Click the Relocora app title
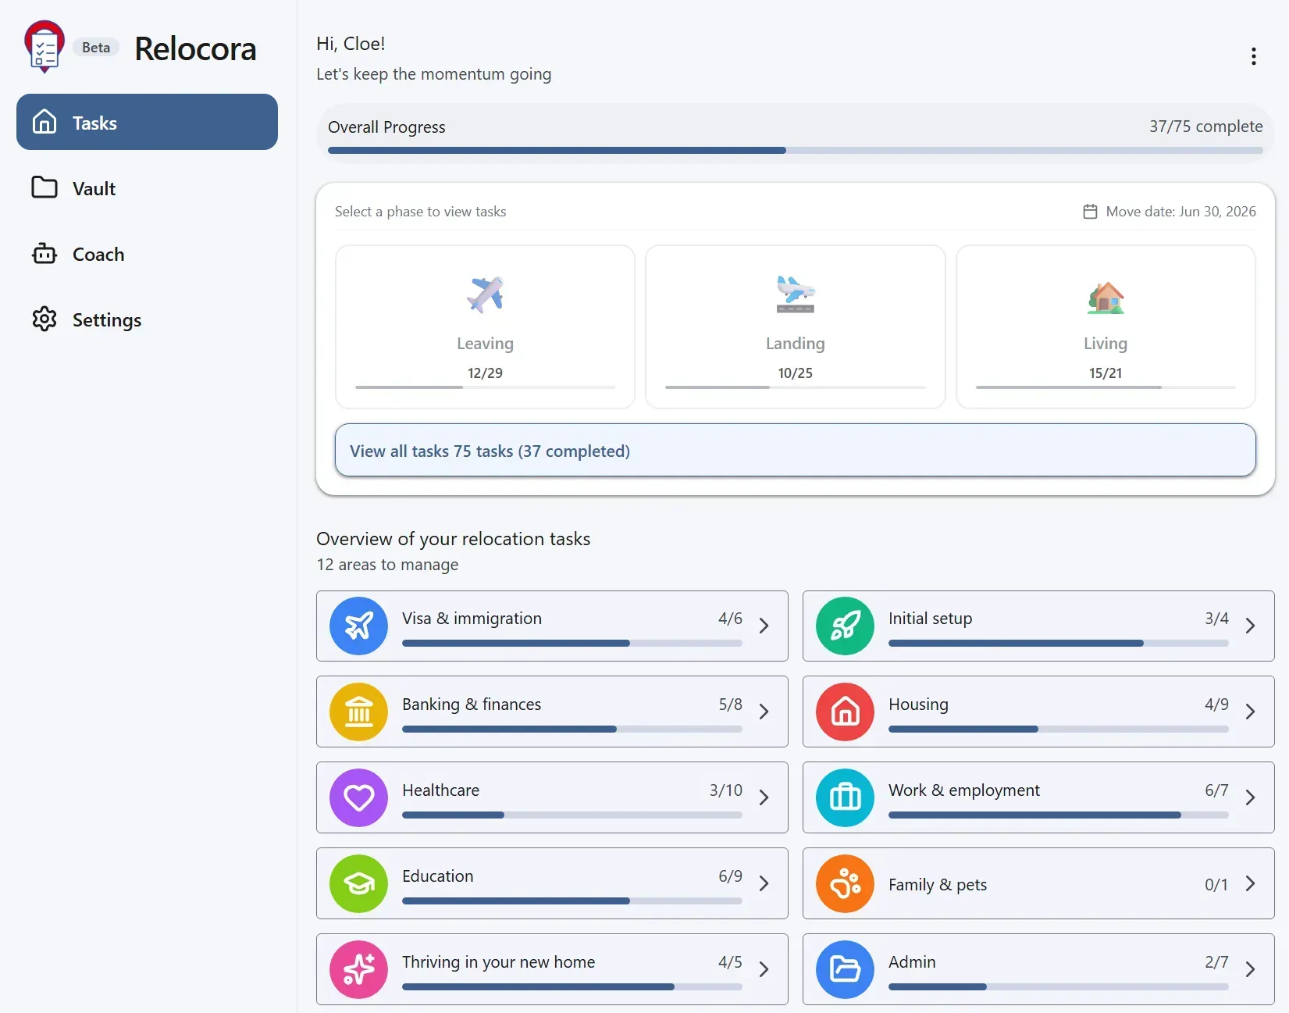The height and width of the screenshot is (1013, 1289). coord(195,48)
